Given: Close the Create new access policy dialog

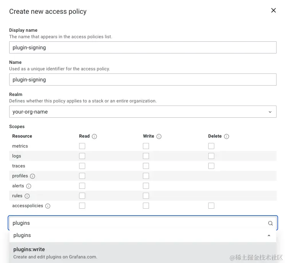Looking at the screenshot, I should 273,11.
